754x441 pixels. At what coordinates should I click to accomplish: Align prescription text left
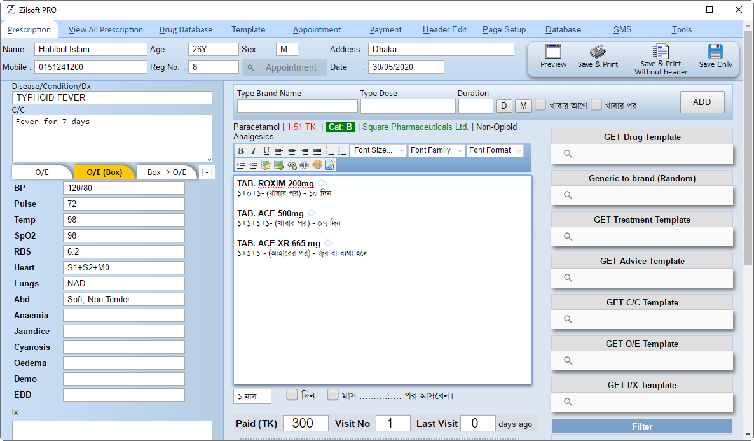[279, 151]
